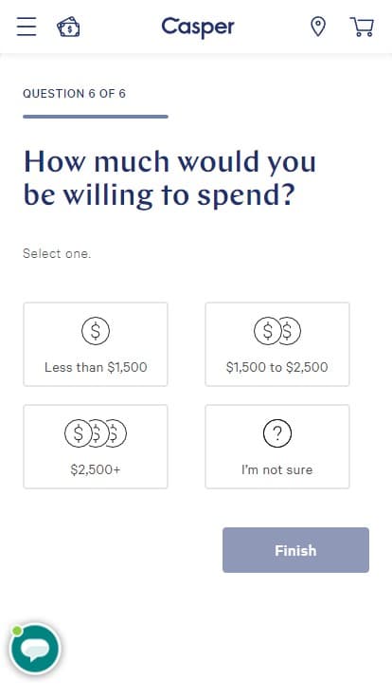Screen dimensions: 392x698
Task: Click the question mark circle icon
Action: (277, 433)
